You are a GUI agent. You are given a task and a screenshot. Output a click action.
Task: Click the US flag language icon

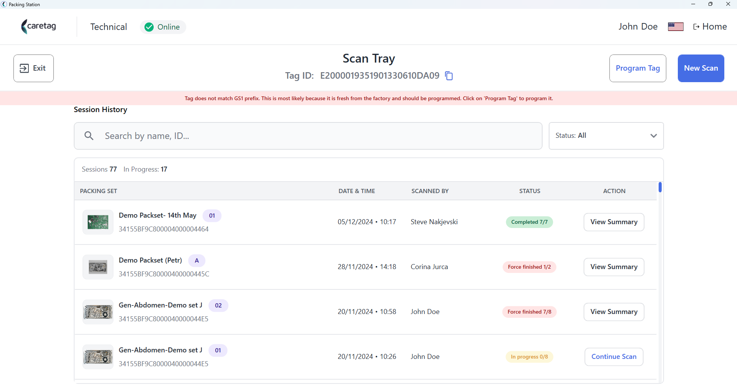coord(676,26)
